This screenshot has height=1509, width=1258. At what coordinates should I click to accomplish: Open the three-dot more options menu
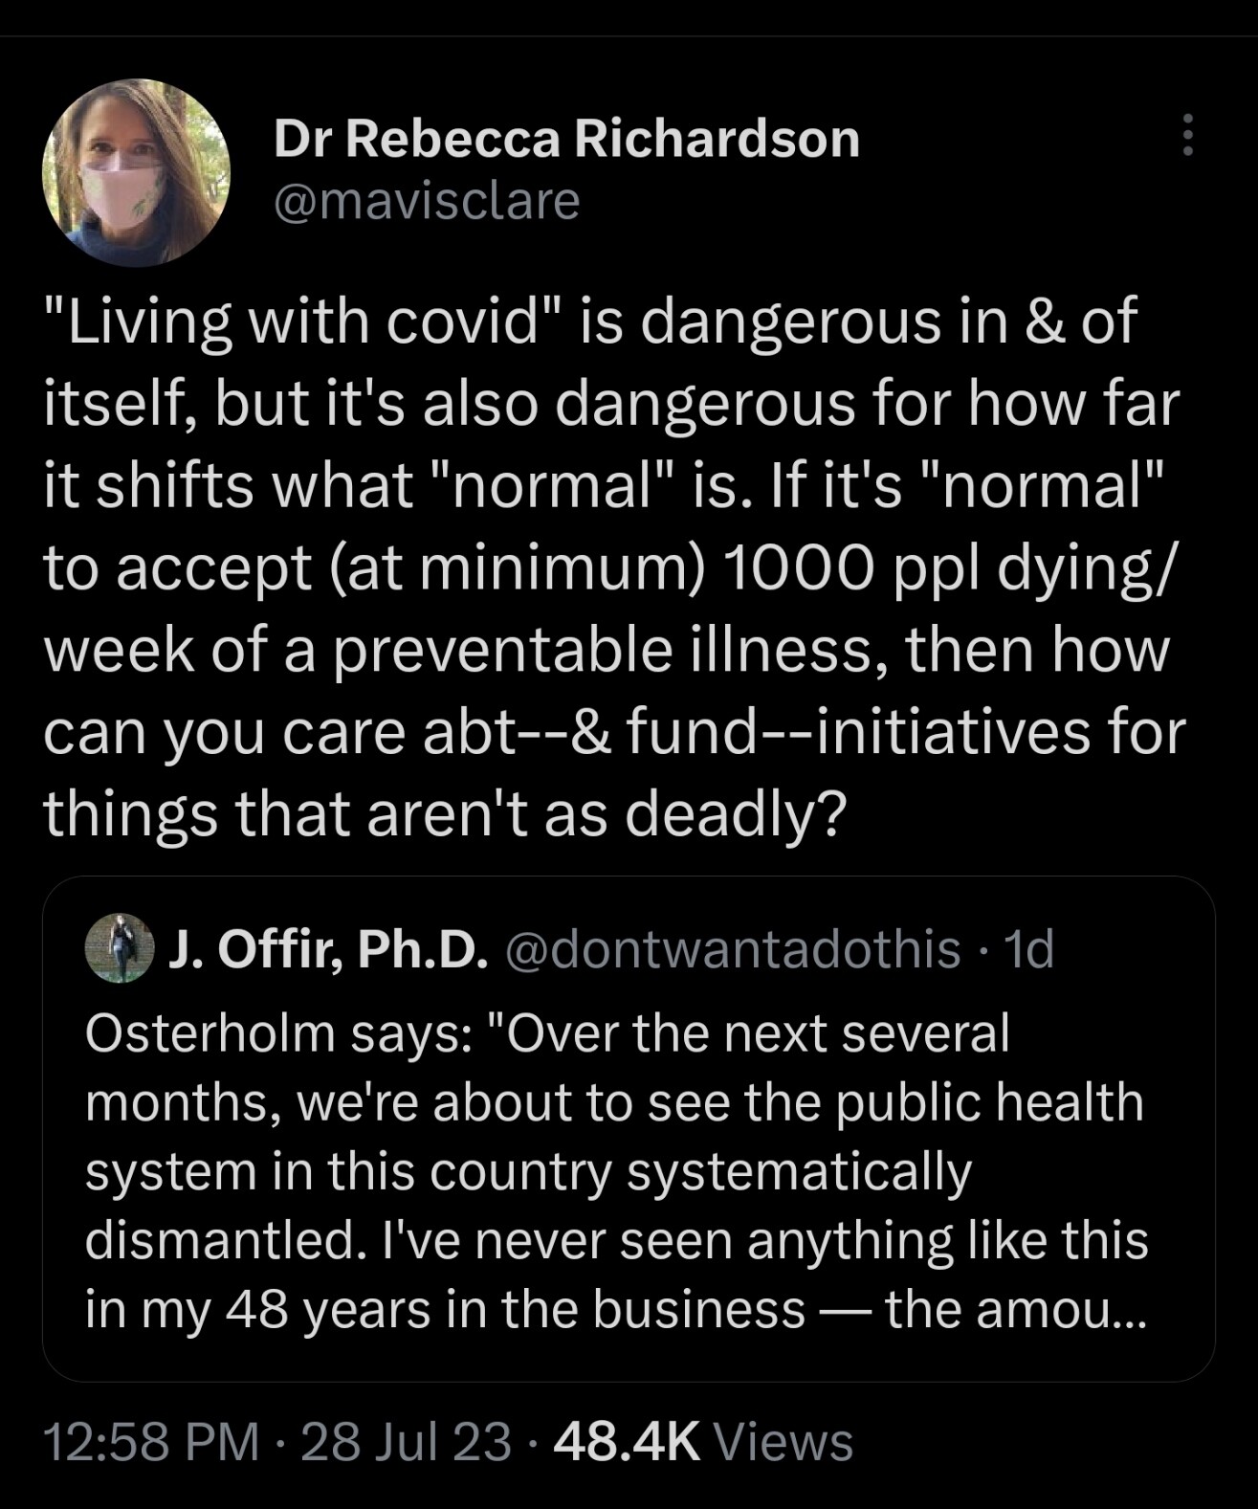[x=1187, y=135]
